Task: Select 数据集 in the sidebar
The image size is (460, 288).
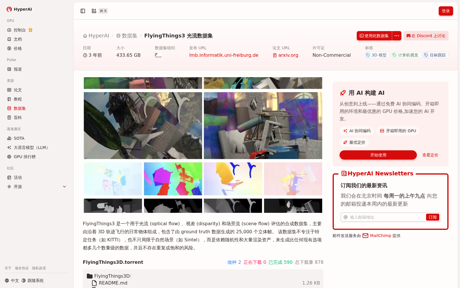Action: [20, 108]
